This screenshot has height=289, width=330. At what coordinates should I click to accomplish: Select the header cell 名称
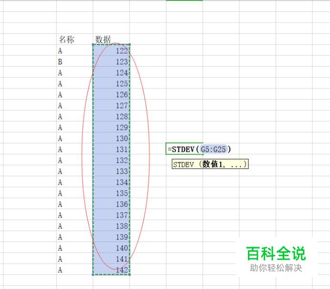(75, 39)
